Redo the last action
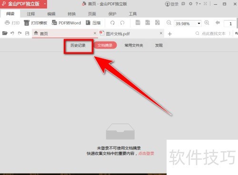 [20, 33]
